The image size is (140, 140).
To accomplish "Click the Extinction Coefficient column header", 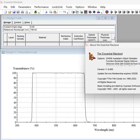I will 79,38.
